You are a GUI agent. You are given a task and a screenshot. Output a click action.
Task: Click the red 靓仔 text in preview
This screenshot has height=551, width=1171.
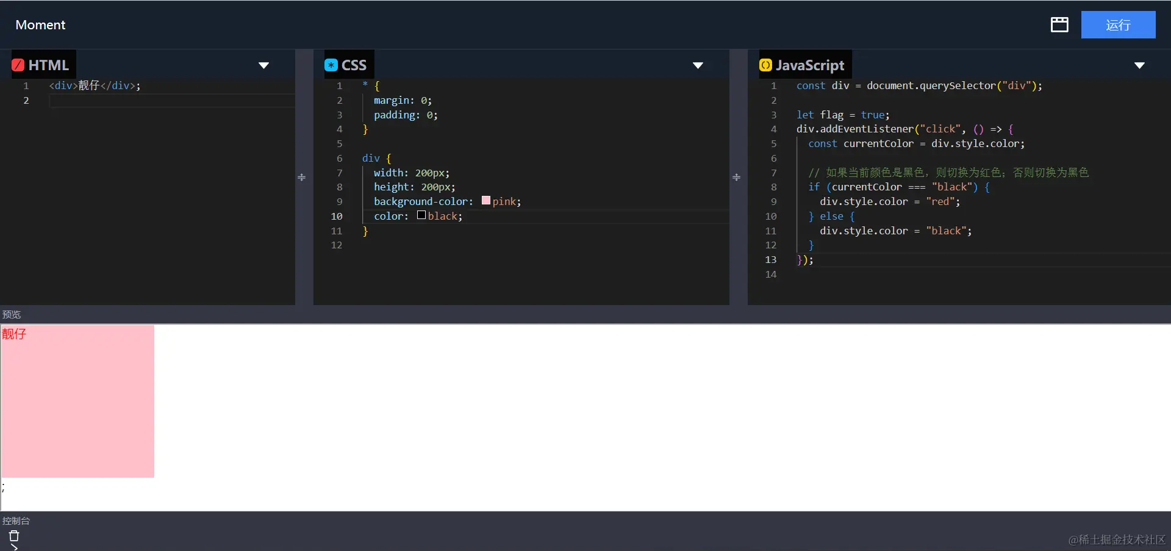14,334
